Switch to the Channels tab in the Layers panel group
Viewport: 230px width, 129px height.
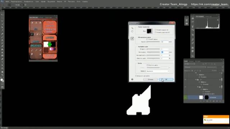click(191, 61)
